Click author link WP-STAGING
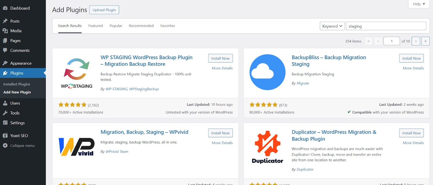The height and width of the screenshot is (185, 433). 116,89
